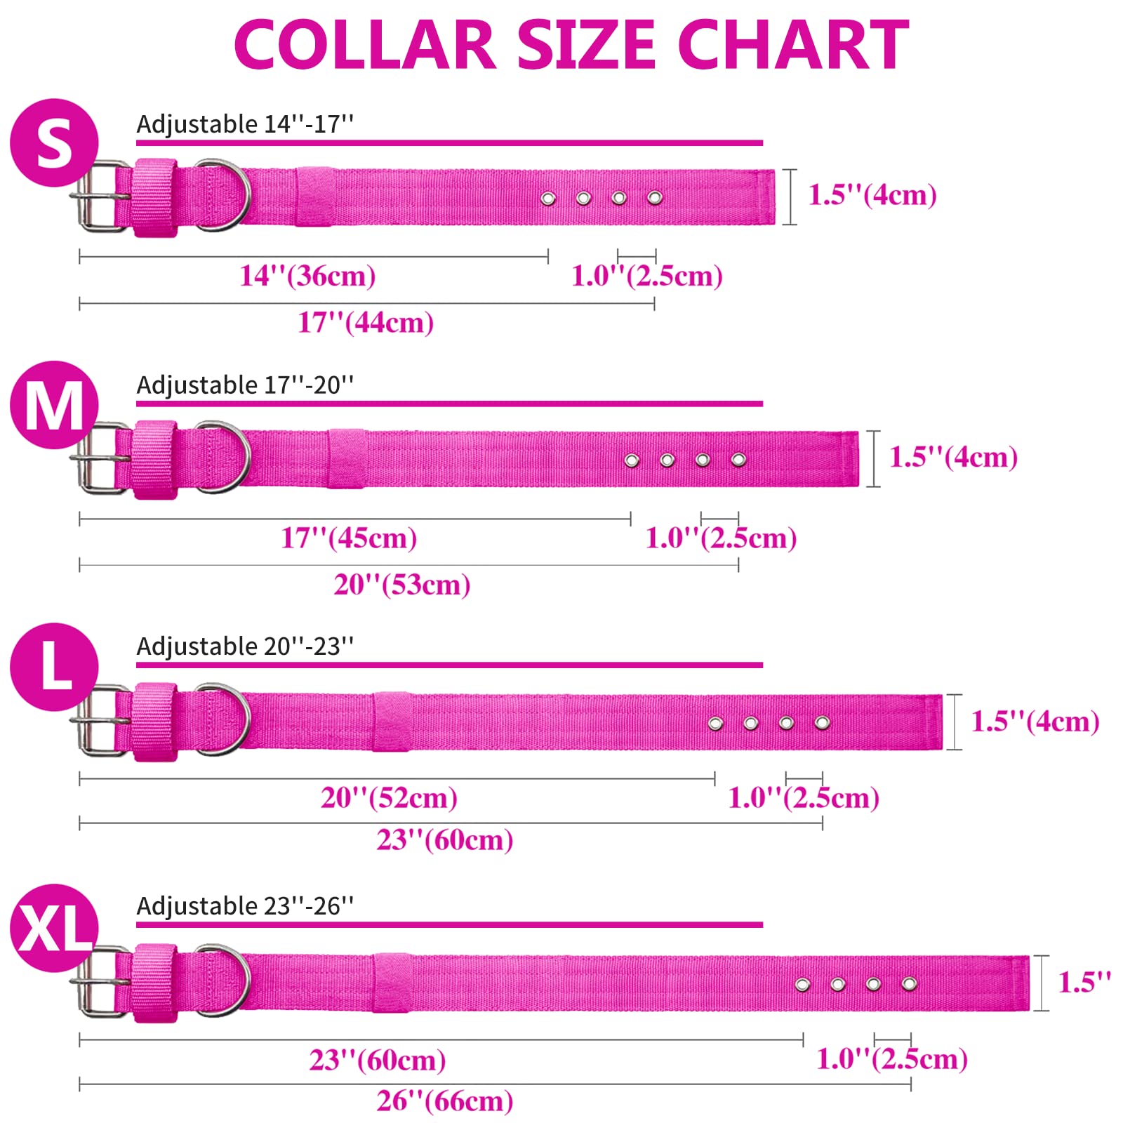Select the XL size circle badge
The height and width of the screenshot is (1123, 1123).
[54, 928]
